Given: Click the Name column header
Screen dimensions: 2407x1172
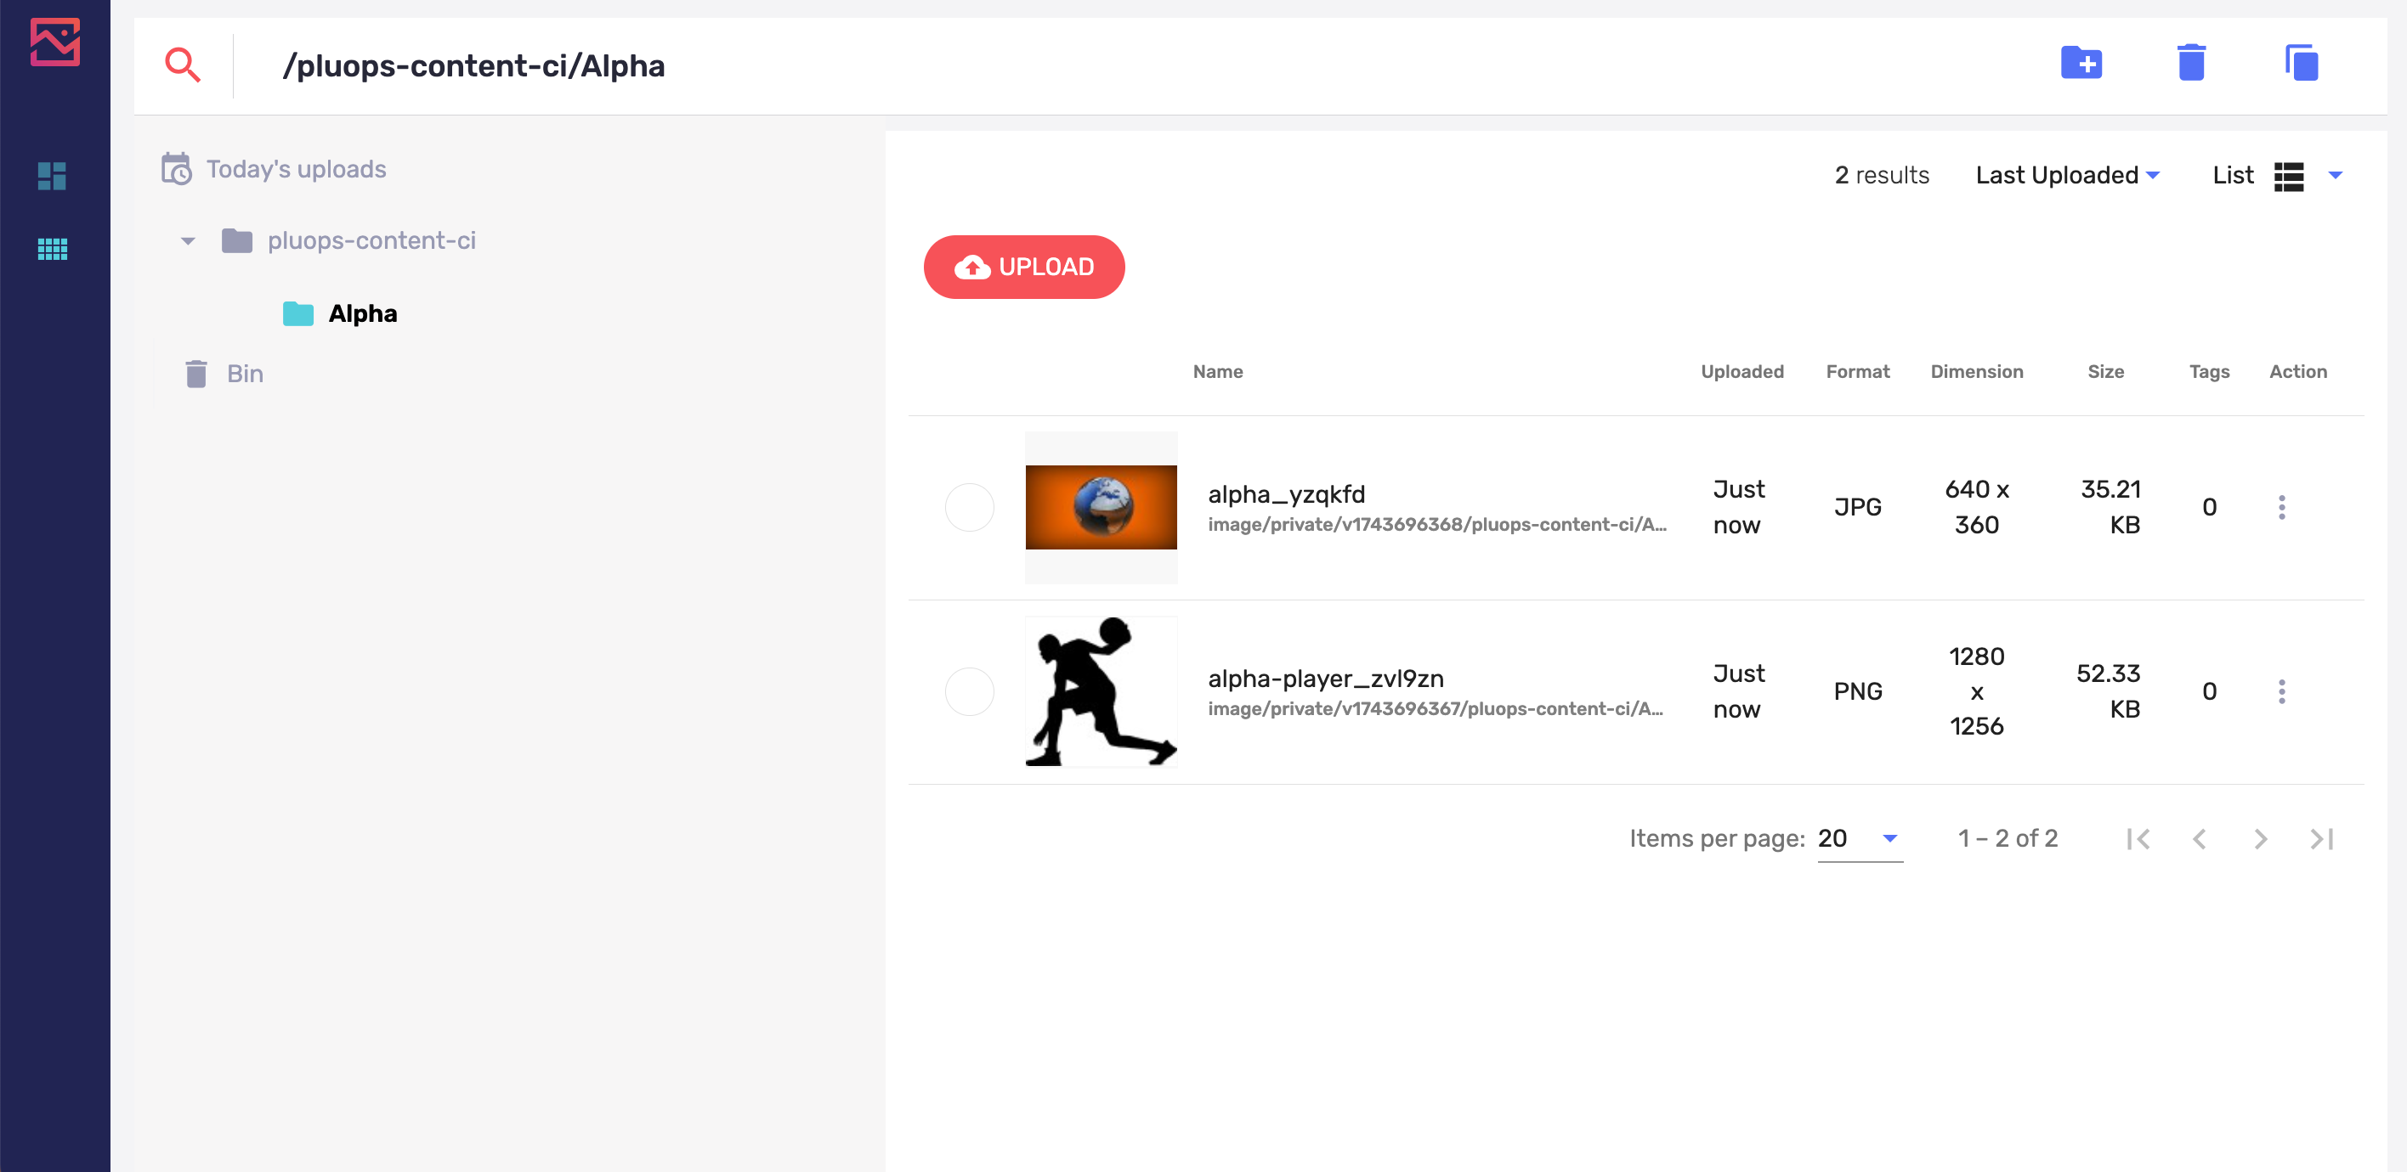Looking at the screenshot, I should point(1217,372).
